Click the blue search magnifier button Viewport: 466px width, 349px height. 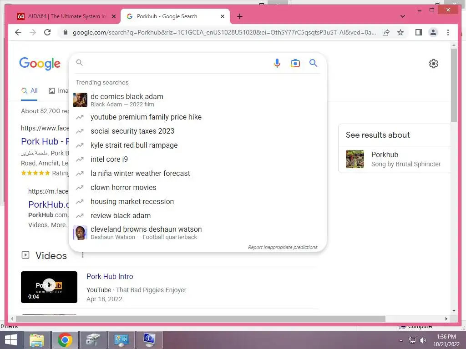[x=313, y=63]
